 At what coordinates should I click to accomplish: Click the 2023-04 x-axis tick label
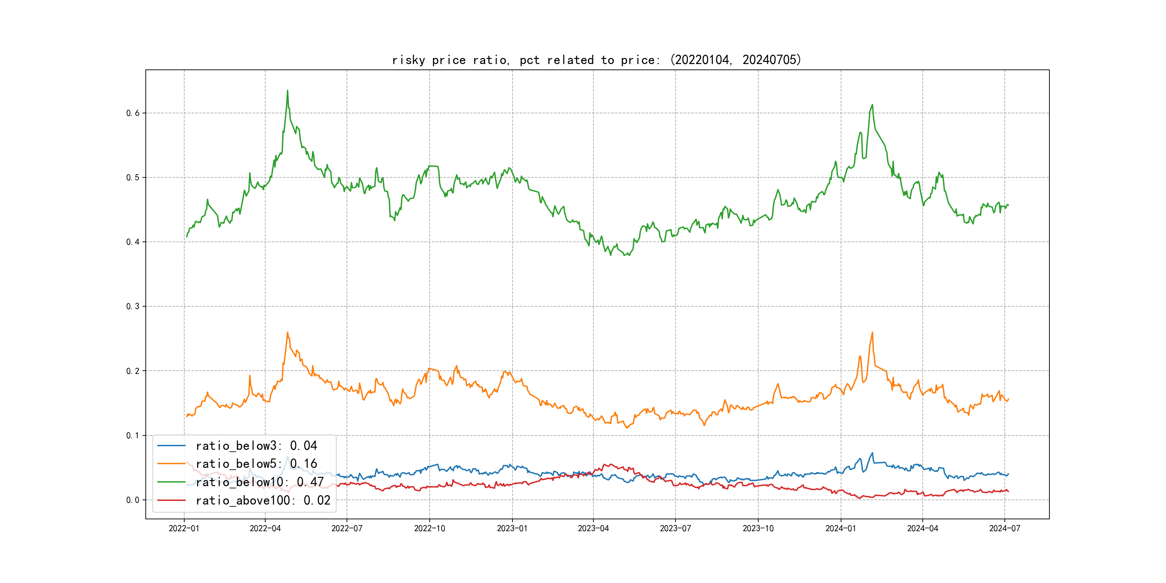[x=593, y=528]
